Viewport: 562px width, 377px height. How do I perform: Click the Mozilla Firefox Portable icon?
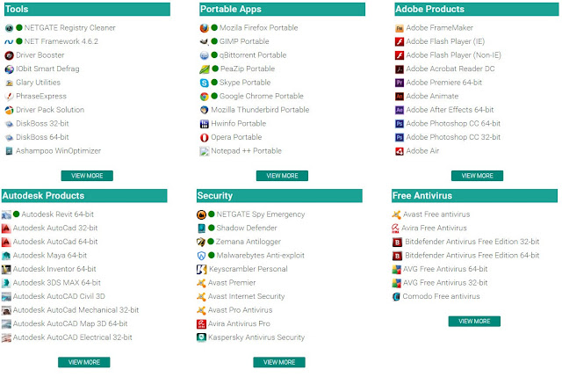click(204, 28)
